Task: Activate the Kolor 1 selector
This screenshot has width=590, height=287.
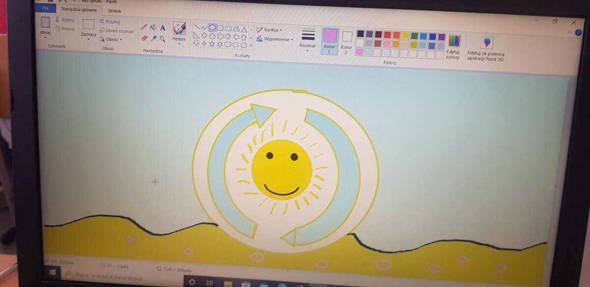Action: (x=329, y=40)
